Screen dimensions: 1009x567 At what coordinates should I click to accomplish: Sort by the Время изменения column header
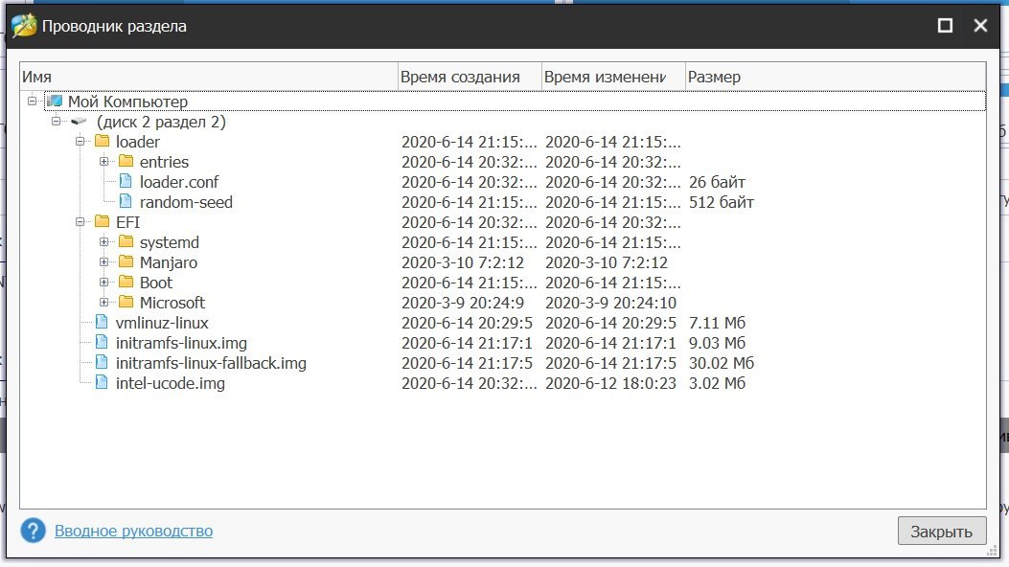pos(613,77)
